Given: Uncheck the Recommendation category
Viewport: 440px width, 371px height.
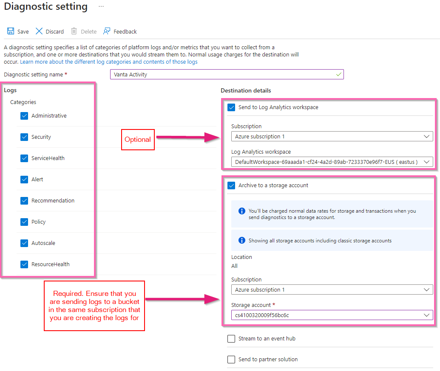Looking at the screenshot, I should pyautogui.click(x=24, y=201).
